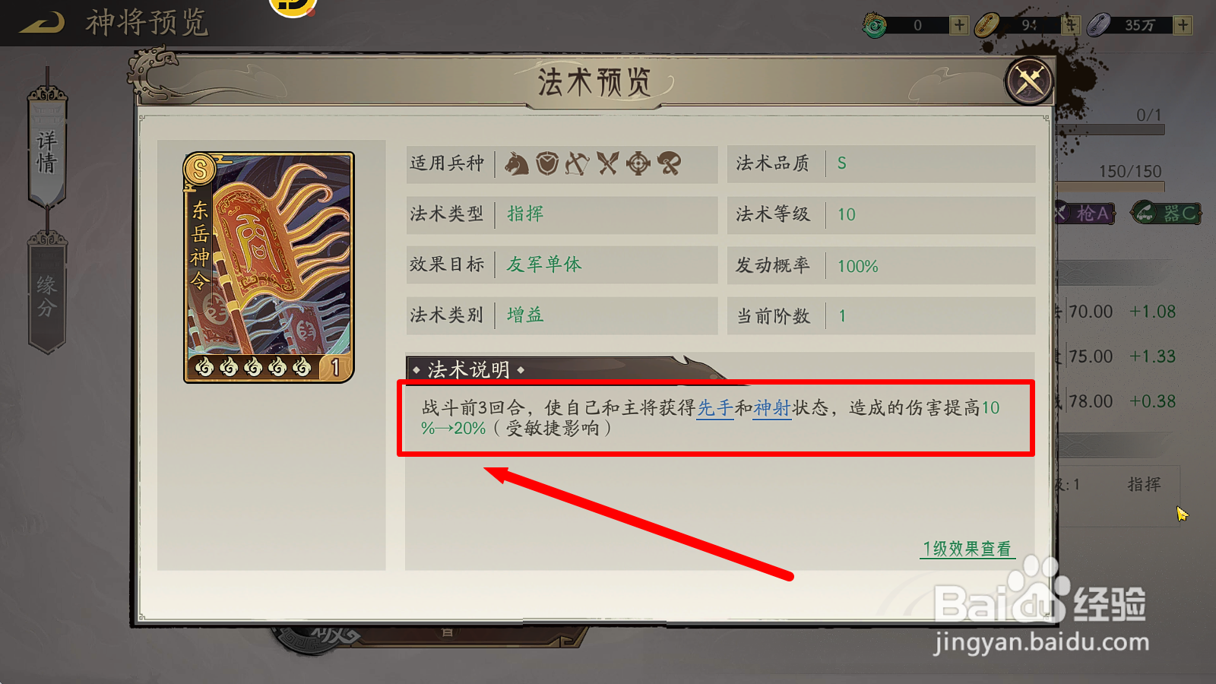Select the cavalry horse troop icon

tap(517, 163)
